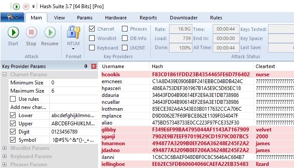
Task: Open the Params ribbon tab
Action: [85, 18]
